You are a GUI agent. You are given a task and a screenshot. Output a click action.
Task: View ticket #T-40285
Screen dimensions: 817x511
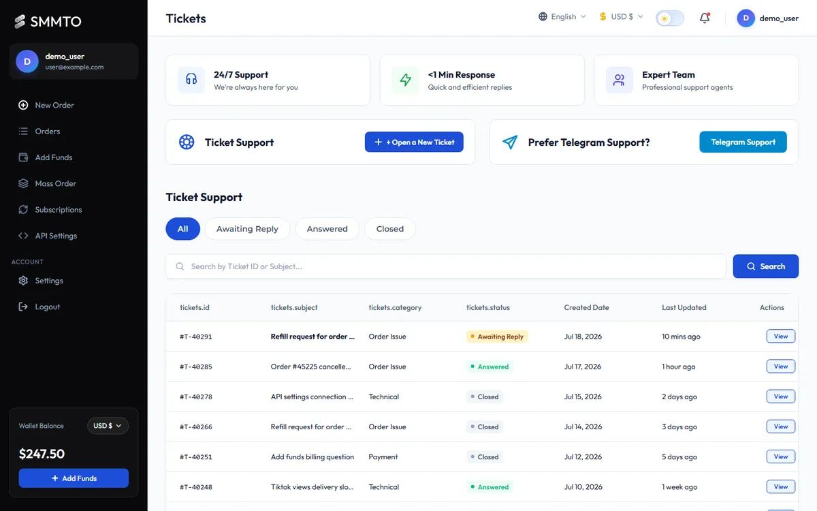(781, 367)
